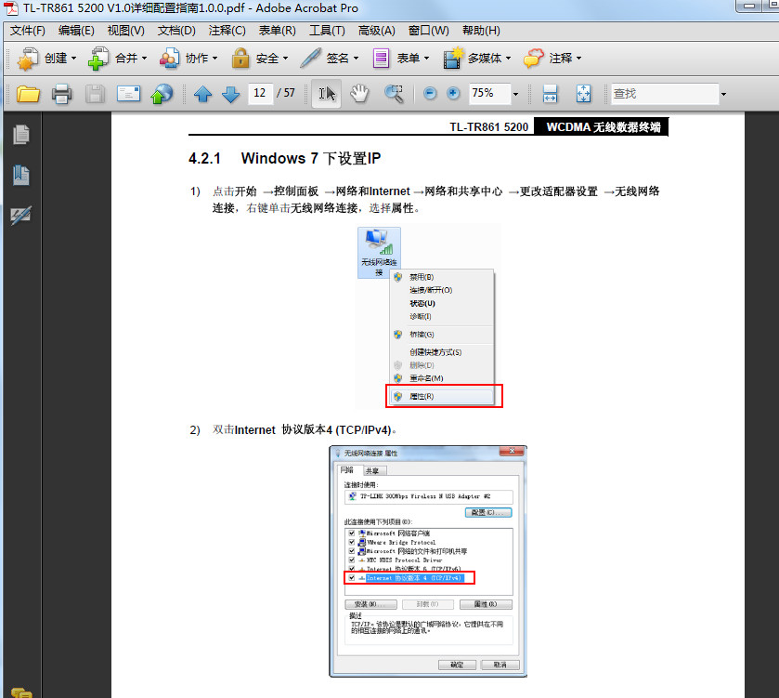Expand the 合并 (Combine) dropdown
Viewport: 779px width, 698px height.
click(x=145, y=59)
